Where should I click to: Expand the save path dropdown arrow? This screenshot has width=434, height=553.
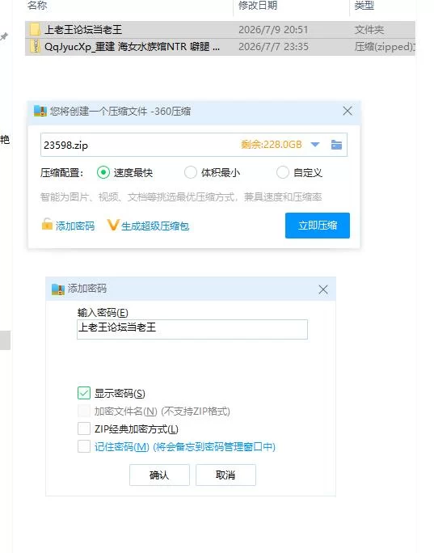coord(315,145)
